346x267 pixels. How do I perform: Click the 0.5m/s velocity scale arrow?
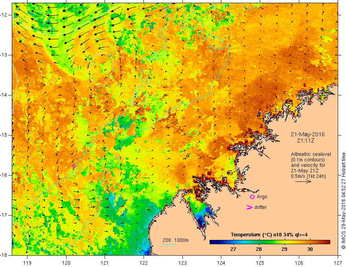(303, 181)
